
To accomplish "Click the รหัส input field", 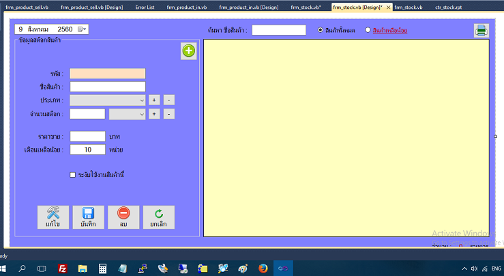I will [x=108, y=73].
